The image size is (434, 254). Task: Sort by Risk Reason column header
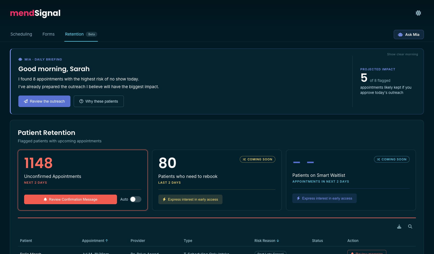pyautogui.click(x=267, y=241)
